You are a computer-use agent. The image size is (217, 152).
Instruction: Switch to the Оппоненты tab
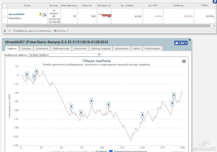pyautogui.click(x=42, y=49)
